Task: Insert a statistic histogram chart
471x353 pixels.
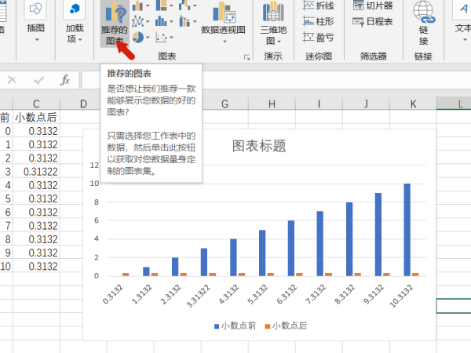Action: (x=161, y=21)
